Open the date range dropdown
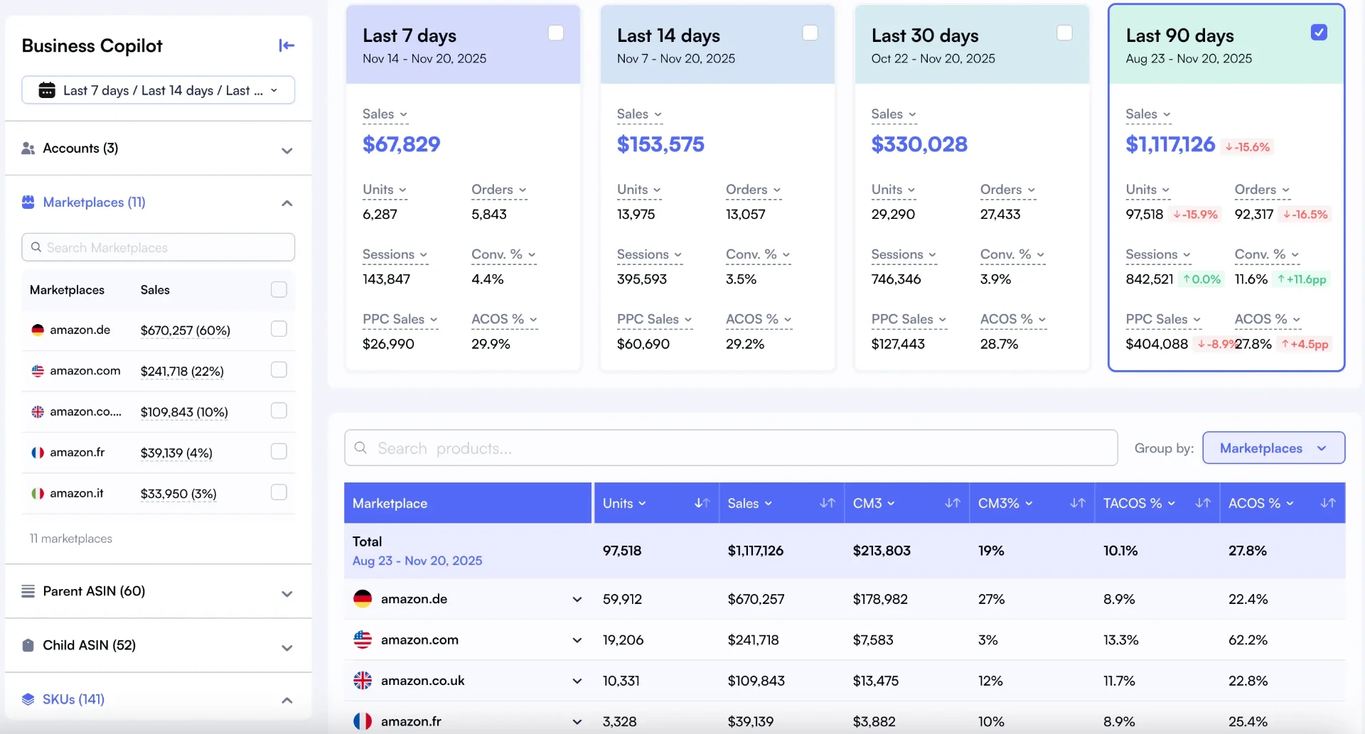This screenshot has height=734, width=1365. tap(158, 90)
